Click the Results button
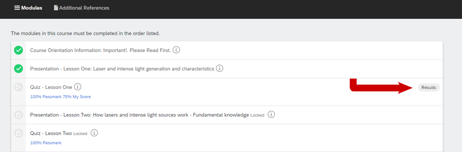This screenshot has height=152, width=462. pyautogui.click(x=429, y=87)
